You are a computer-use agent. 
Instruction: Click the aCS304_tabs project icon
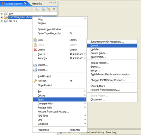coord(6,17)
